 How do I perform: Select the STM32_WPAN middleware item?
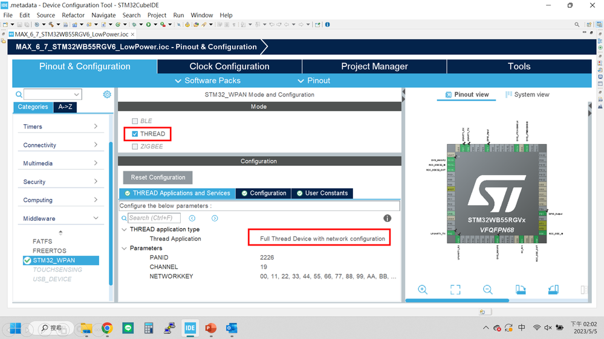click(x=61, y=260)
